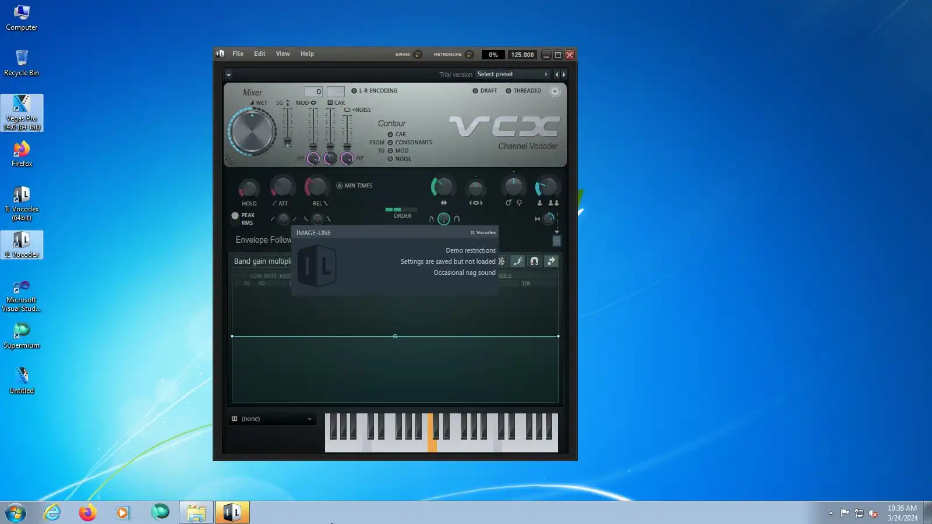Screen dimensions: 932x524
Task: Click the center point on the band gain line
Action: pyautogui.click(x=395, y=337)
